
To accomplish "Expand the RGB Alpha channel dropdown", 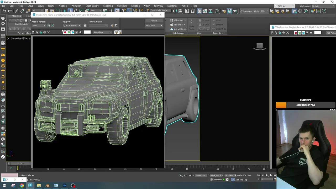I will (x=102, y=32).
